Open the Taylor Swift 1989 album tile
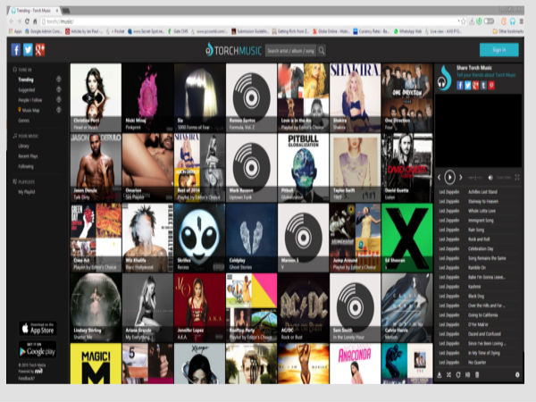Image resolution: width=536 pixels, height=402 pixels. pyautogui.click(x=356, y=168)
